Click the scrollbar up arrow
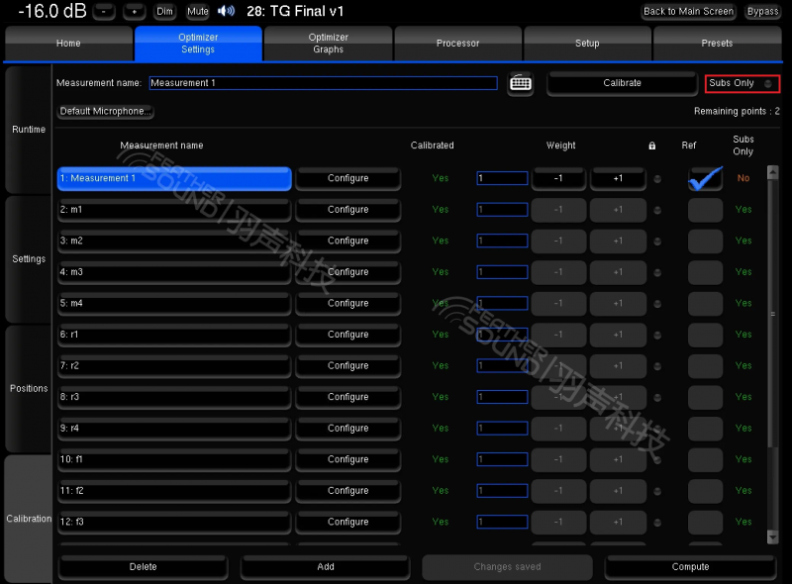792x584 pixels. 773,171
